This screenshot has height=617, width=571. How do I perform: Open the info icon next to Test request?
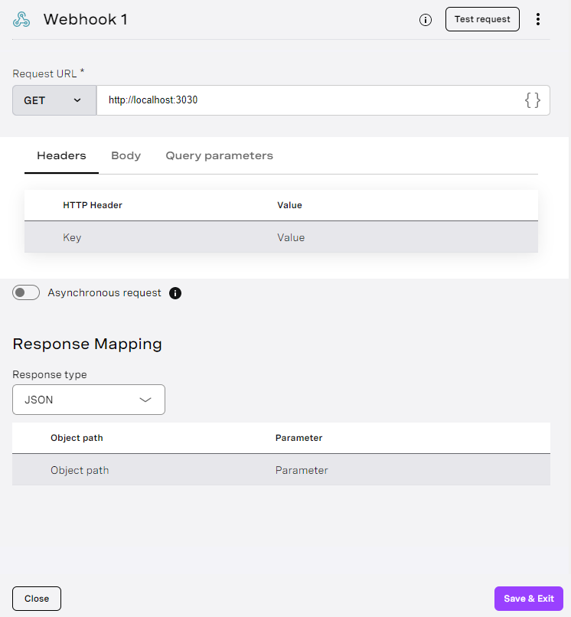426,20
